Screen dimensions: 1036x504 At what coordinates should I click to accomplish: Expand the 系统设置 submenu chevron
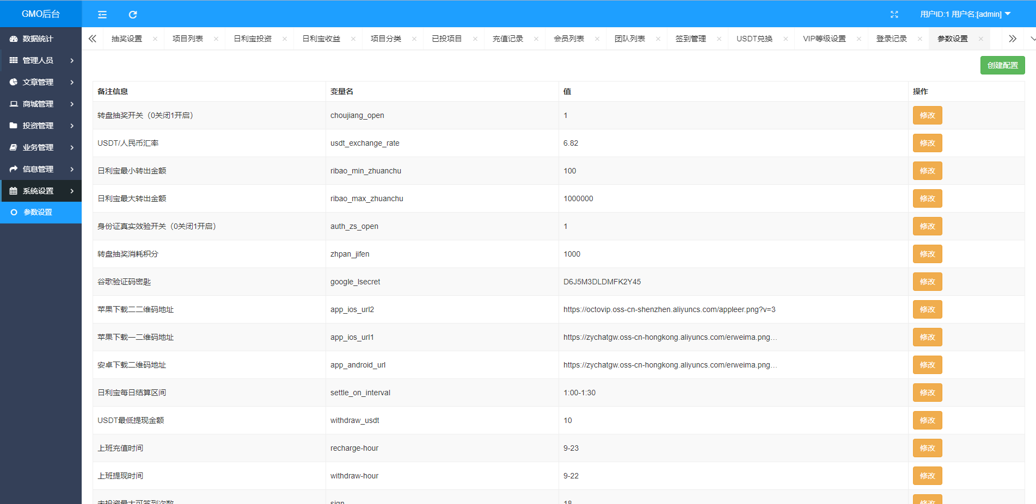point(72,191)
